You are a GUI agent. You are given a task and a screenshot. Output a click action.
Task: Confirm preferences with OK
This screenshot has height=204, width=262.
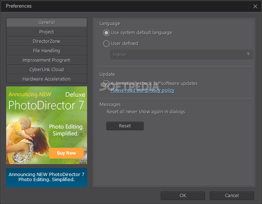pyautogui.click(x=183, y=196)
